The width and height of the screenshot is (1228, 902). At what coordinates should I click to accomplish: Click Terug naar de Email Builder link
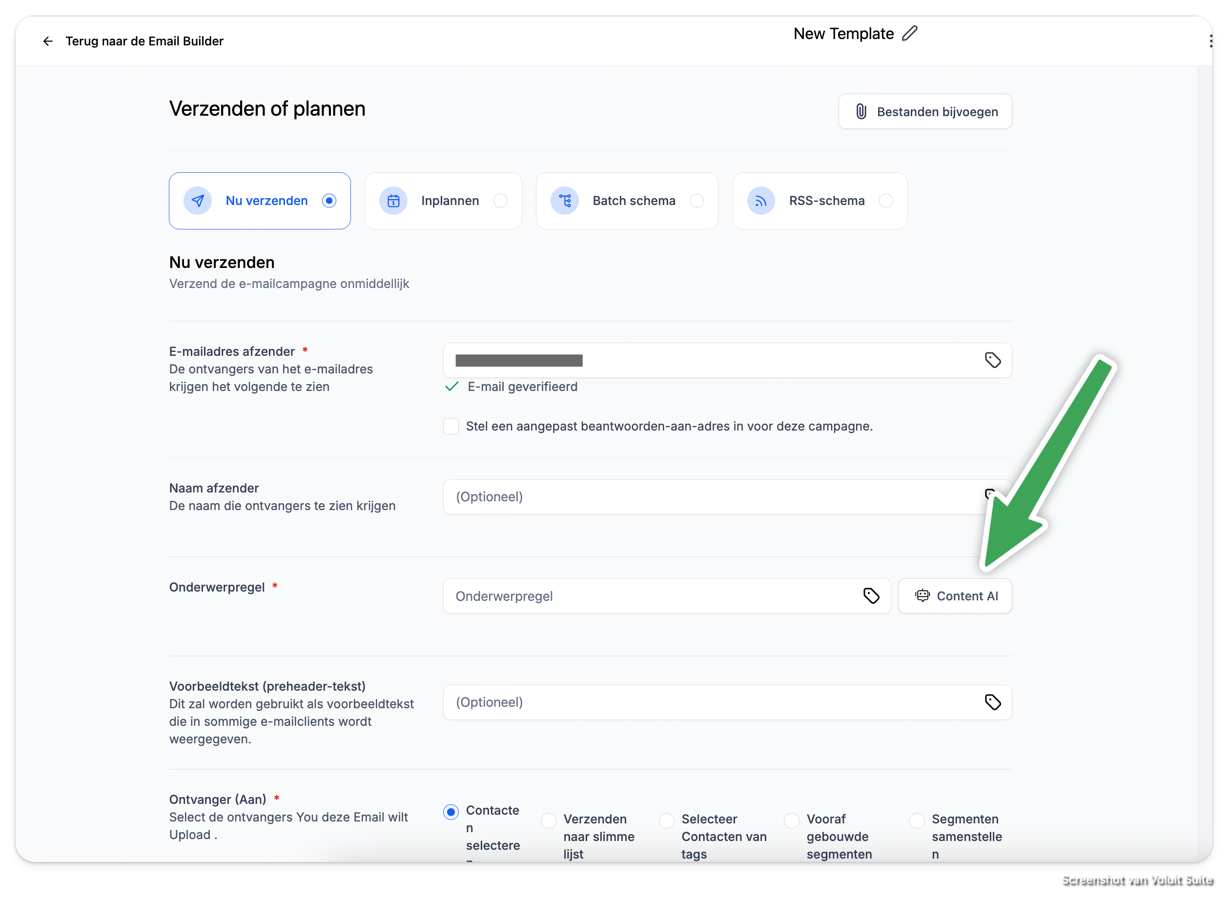(144, 41)
